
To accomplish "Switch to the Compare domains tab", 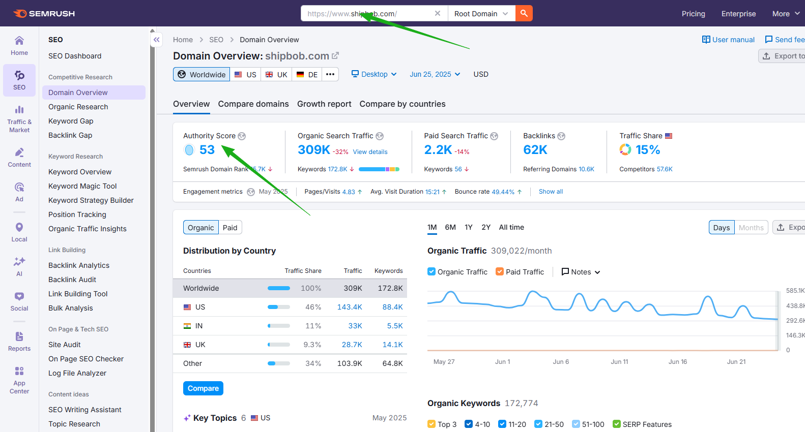I will 253,104.
